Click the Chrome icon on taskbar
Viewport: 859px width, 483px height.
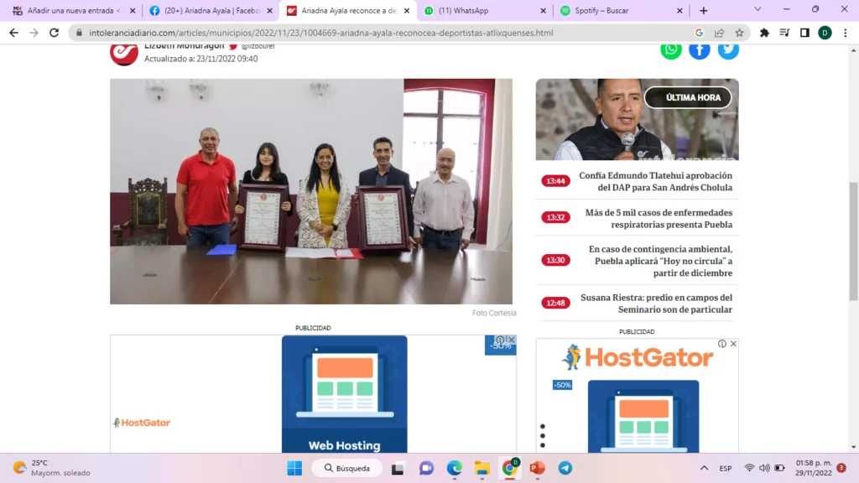[x=509, y=468]
